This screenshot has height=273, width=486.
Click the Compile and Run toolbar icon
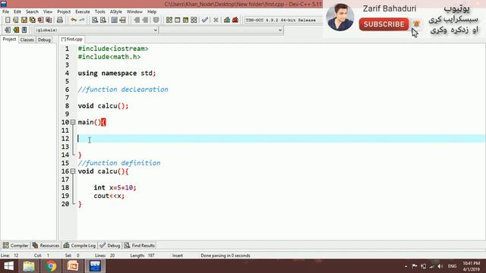pyautogui.click(x=185, y=20)
